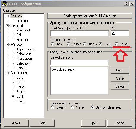Choose Always for close window on exit
The width and height of the screenshot is (136, 129).
(x=52, y=107)
